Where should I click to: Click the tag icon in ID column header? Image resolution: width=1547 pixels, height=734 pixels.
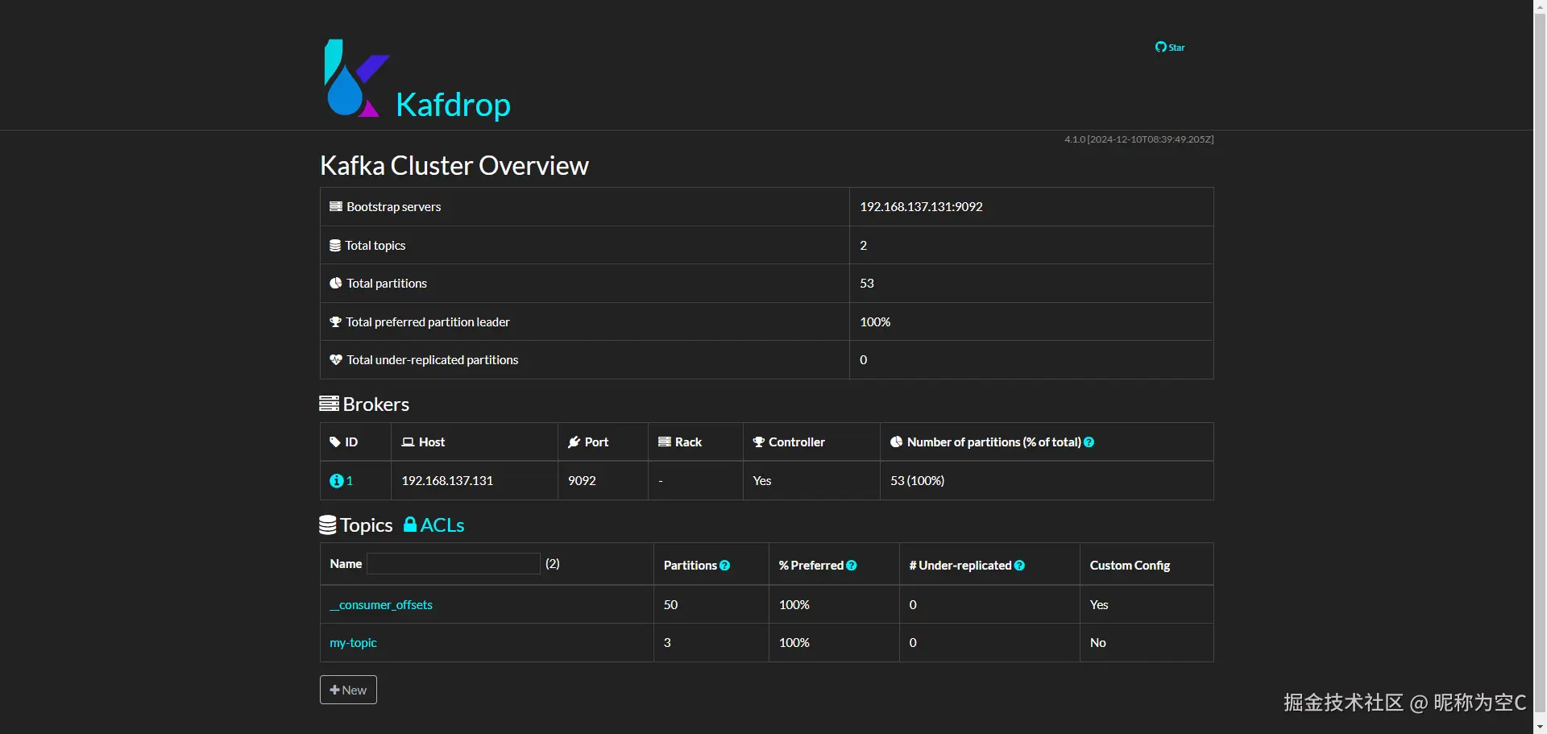[335, 442]
